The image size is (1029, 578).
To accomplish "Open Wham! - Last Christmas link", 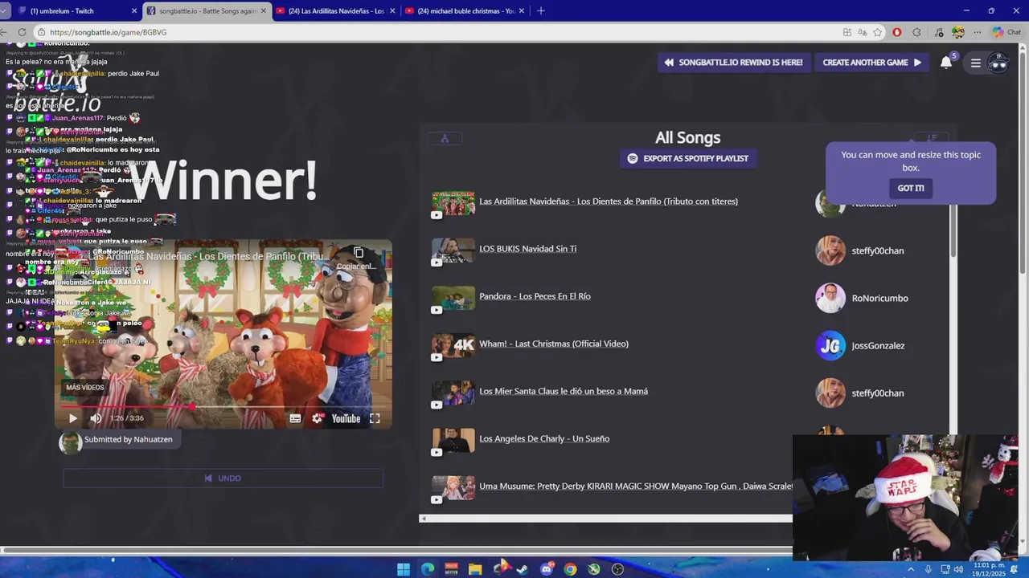I will 554,344.
